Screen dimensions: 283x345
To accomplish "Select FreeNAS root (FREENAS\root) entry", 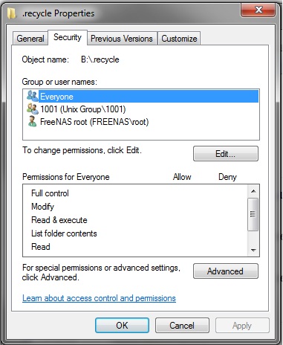I will pyautogui.click(x=94, y=122).
